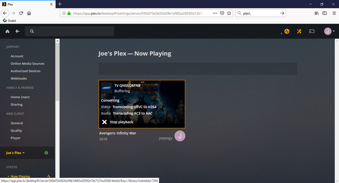
Task: Toggle the Firefox sidebar icon
Action: [x=325, y=13]
